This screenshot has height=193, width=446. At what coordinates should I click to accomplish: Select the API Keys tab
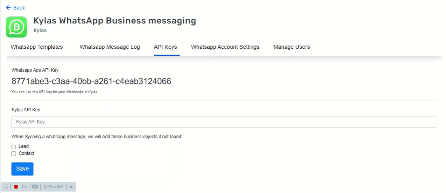pos(166,47)
